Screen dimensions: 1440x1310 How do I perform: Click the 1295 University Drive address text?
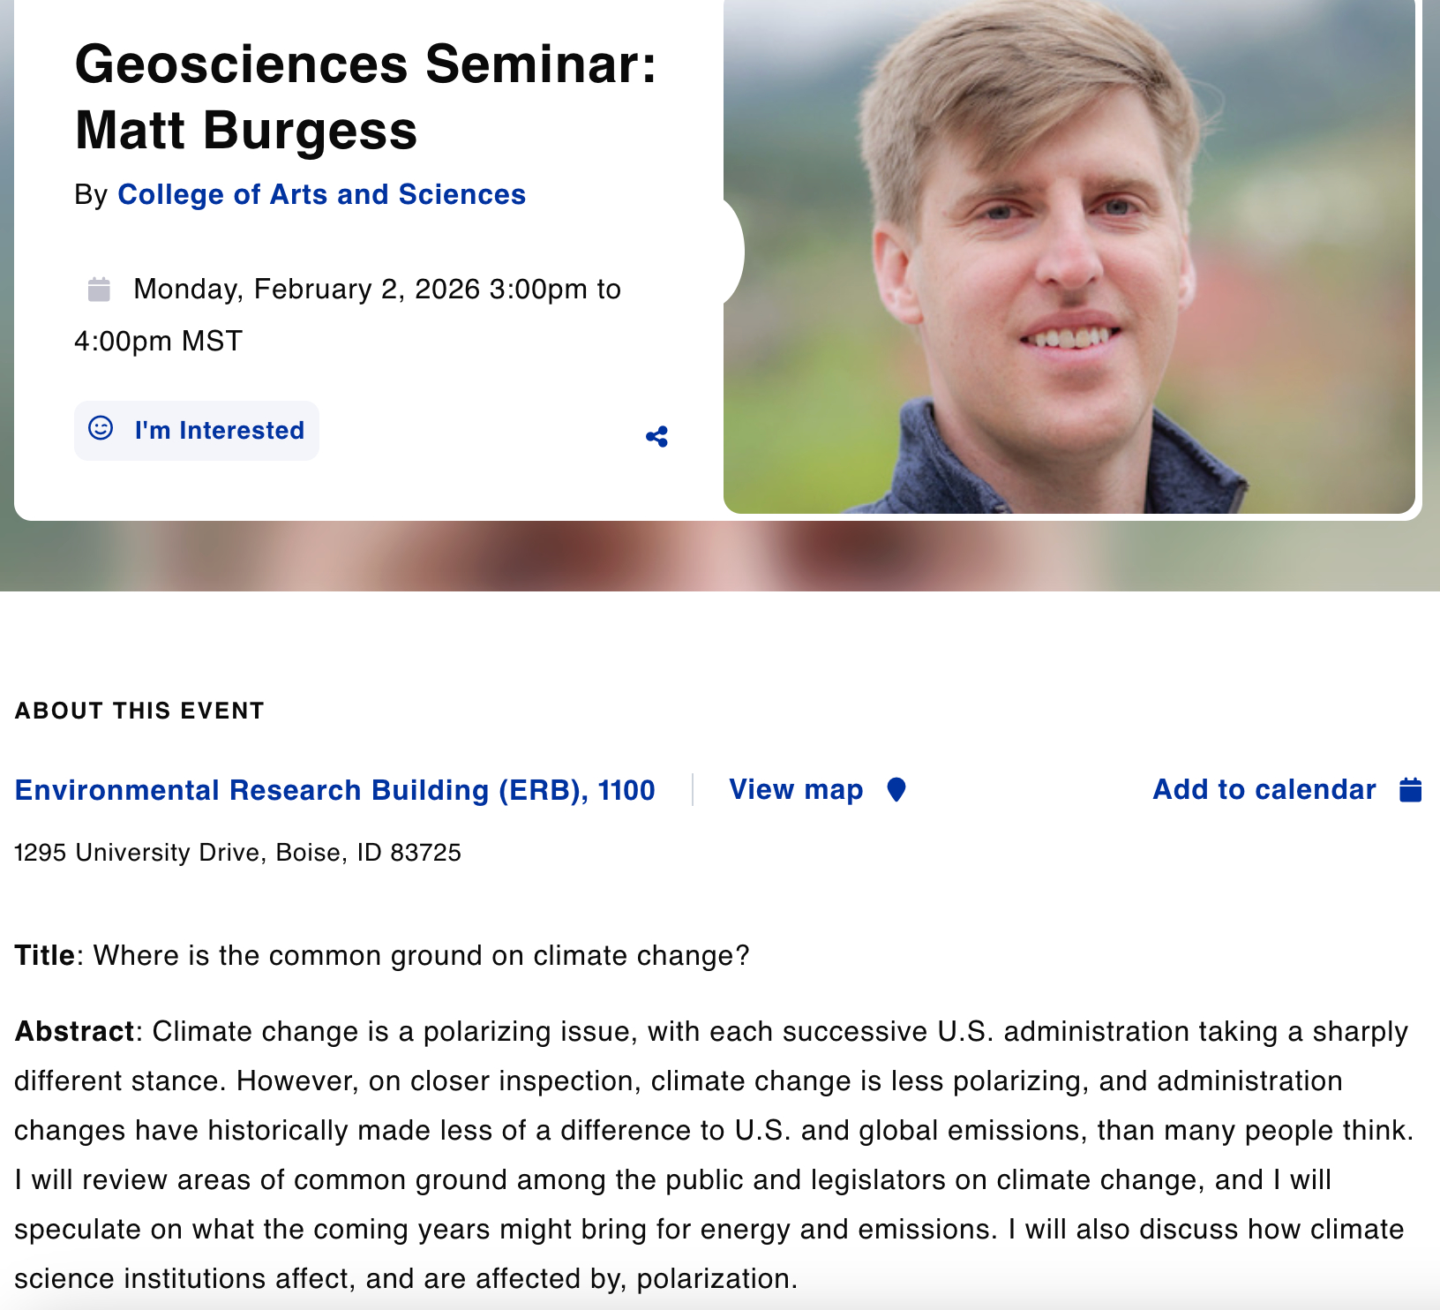click(237, 853)
